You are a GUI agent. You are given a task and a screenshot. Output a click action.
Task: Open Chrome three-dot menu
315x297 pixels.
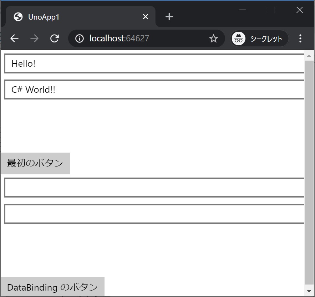[x=300, y=39]
